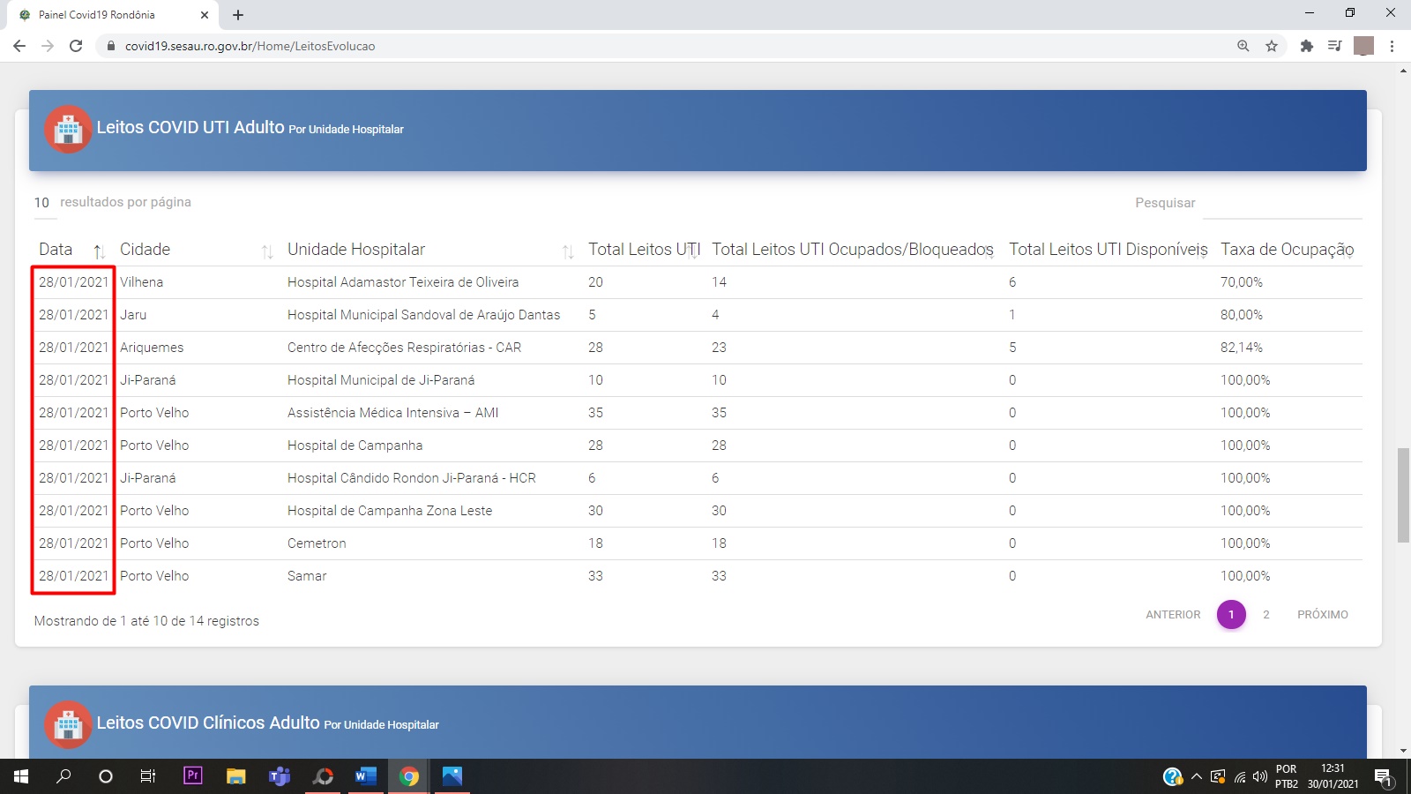1411x794 pixels.
Task: Click the PRÓXIMO pagination button
Action: point(1322,615)
